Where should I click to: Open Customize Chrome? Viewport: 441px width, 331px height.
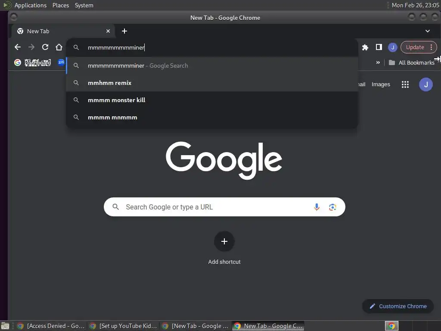point(398,306)
